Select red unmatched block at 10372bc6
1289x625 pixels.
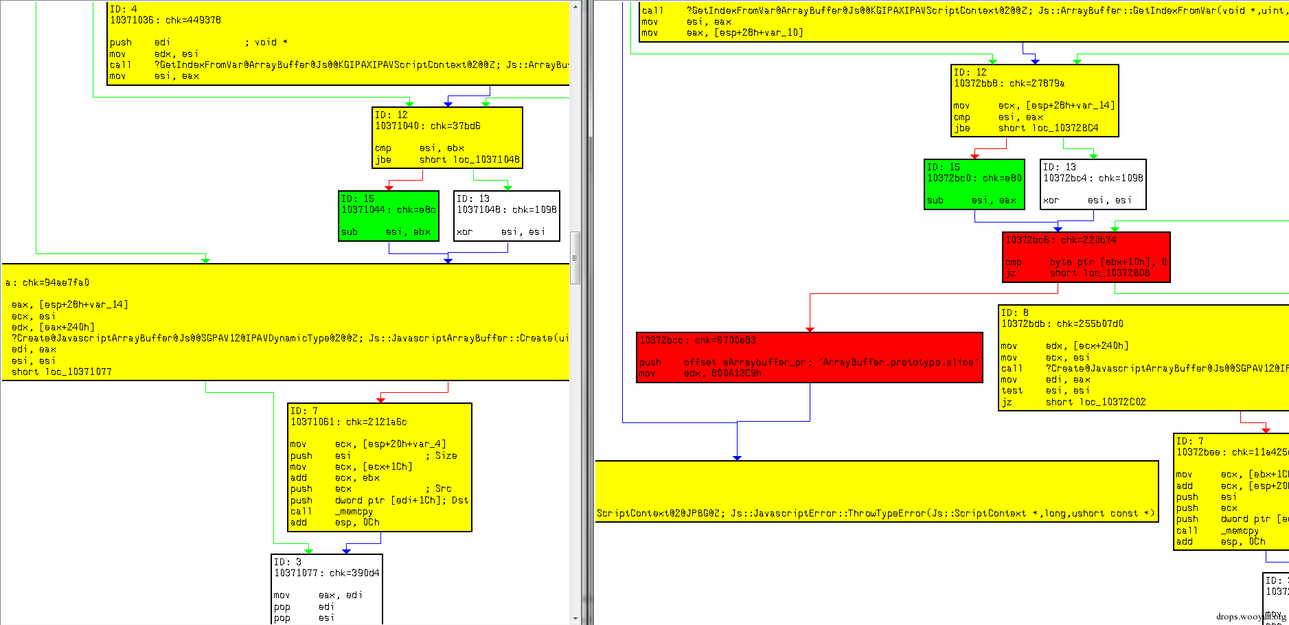click(x=1085, y=258)
